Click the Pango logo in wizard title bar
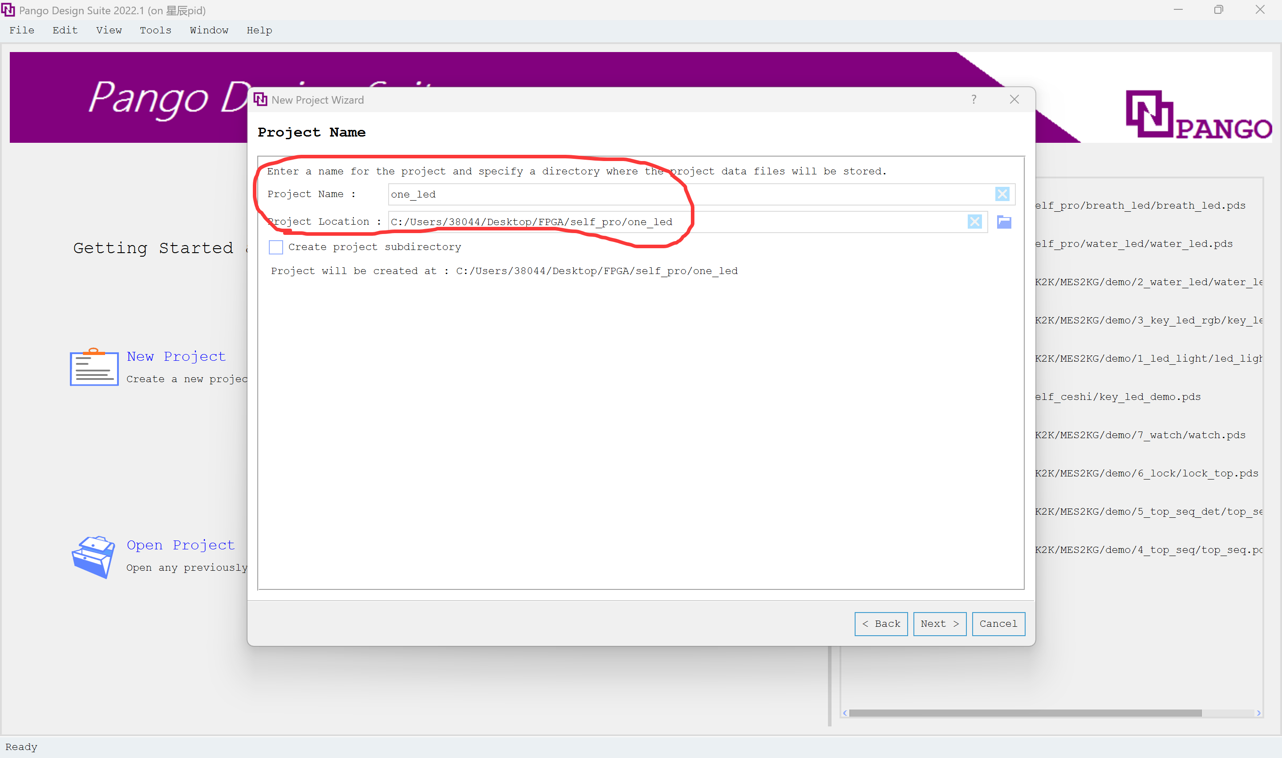The image size is (1282, 758). (260, 100)
